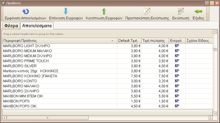Maximize the Προϊόντα window

(x=212, y=3)
